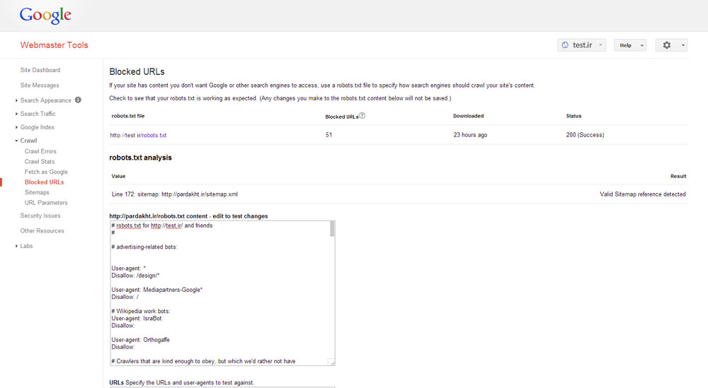This screenshot has width=708, height=388.
Task: Open Fetch as Google
Action: tap(46, 172)
